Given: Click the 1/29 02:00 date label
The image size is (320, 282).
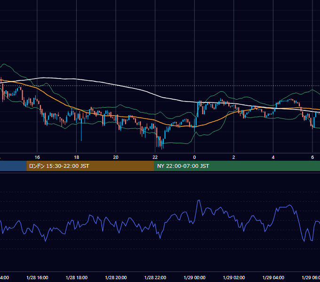Looking at the screenshot, I should click(234, 277).
